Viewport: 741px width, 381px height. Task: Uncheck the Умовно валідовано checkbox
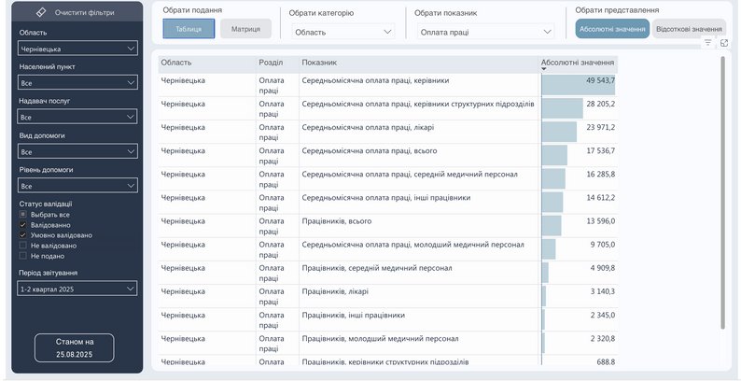(x=22, y=235)
